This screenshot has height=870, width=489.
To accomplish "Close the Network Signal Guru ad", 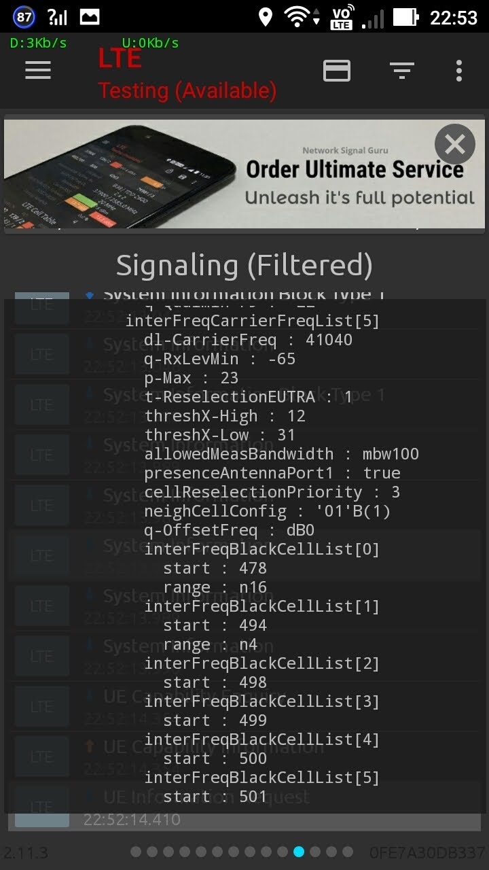I will coord(454,144).
